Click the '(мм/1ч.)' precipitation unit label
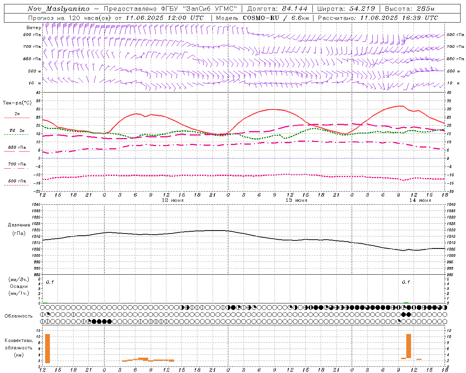This screenshot has height=373, width=466. click(19, 293)
